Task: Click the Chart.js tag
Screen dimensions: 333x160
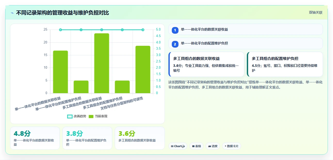Action: pyautogui.click(x=178, y=146)
